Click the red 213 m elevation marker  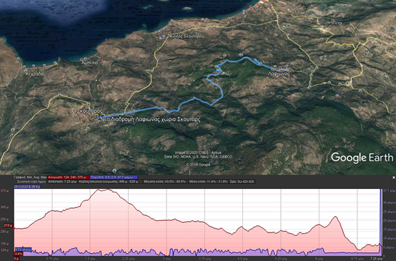click(8, 225)
